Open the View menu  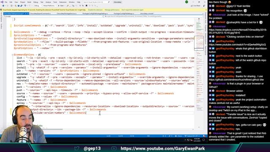click(x=16, y=2)
